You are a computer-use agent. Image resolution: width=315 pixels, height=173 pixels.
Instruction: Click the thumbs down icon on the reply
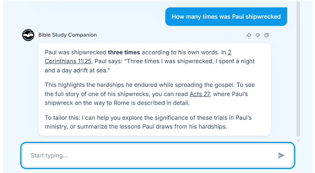(x=257, y=35)
